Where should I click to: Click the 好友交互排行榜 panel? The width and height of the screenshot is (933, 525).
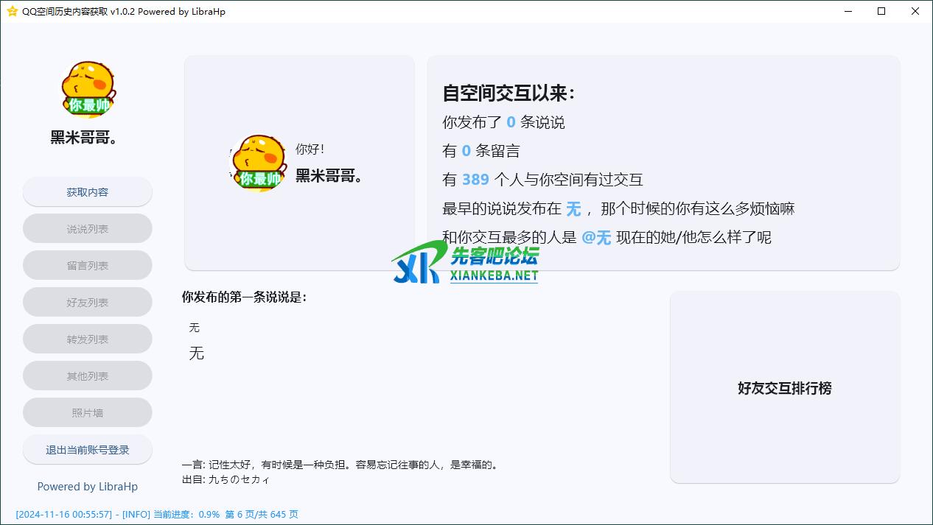pyautogui.click(x=785, y=387)
